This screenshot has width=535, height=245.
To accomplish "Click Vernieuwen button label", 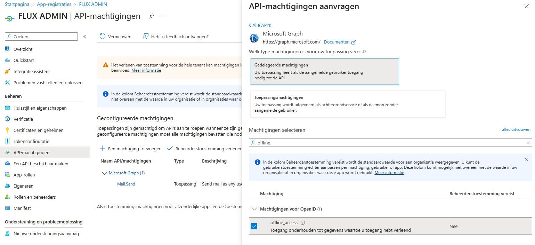I will (x=120, y=37).
